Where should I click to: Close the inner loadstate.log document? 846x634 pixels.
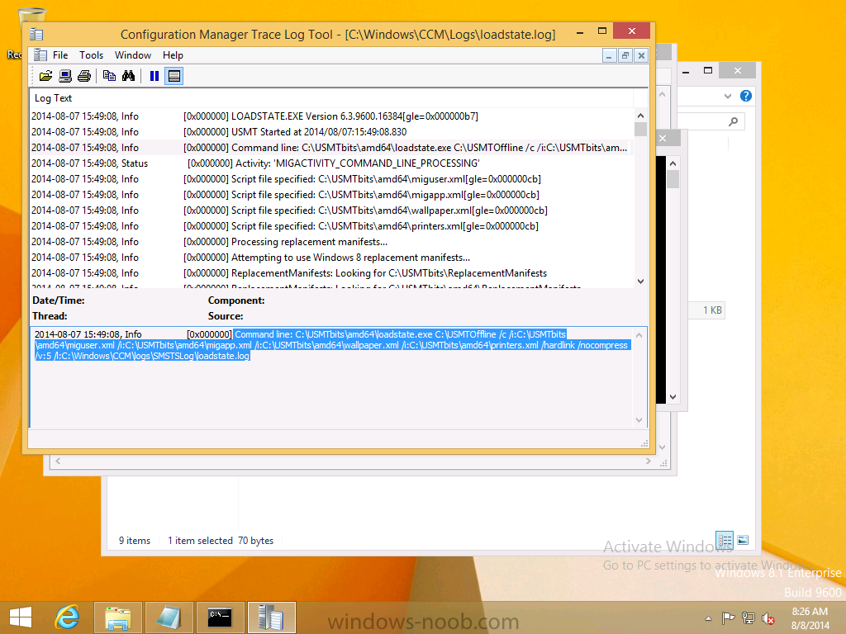coord(641,55)
